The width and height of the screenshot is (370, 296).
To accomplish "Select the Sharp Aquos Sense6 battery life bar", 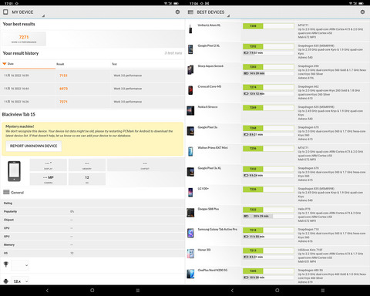I will click(x=268, y=73).
